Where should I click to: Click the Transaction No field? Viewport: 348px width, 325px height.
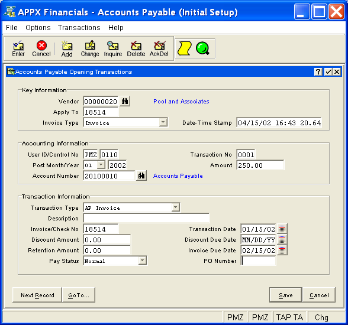pyautogui.click(x=246, y=155)
